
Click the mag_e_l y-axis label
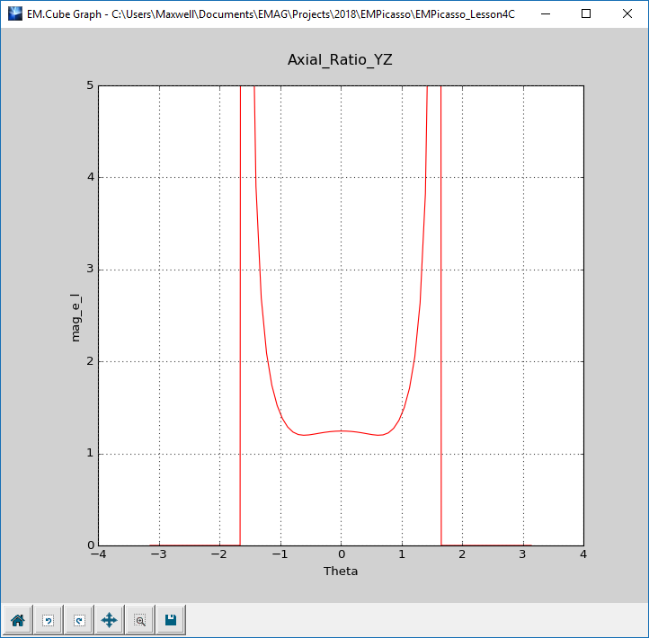click(76, 315)
